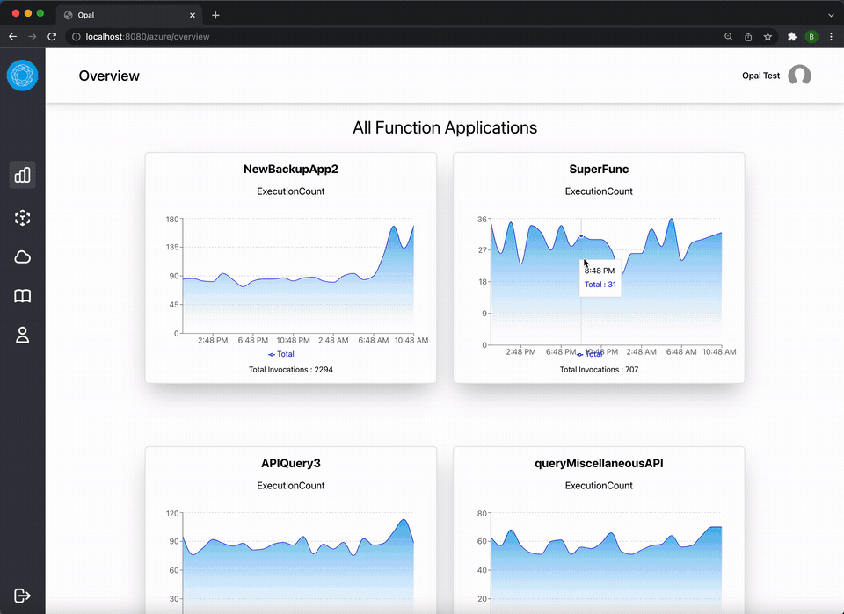Click the NewBackupApp2 card title

point(291,169)
